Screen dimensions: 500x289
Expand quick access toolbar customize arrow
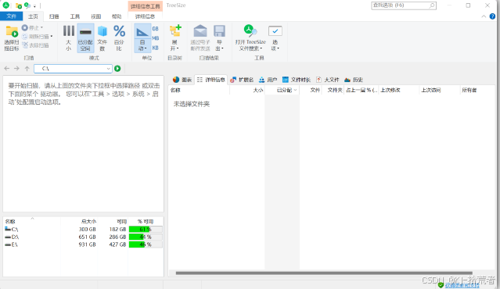pos(34,6)
